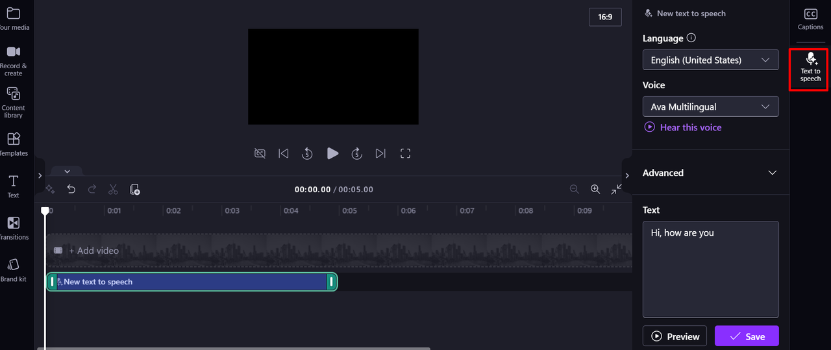Collapse the right property panel arrow

[x=626, y=175]
